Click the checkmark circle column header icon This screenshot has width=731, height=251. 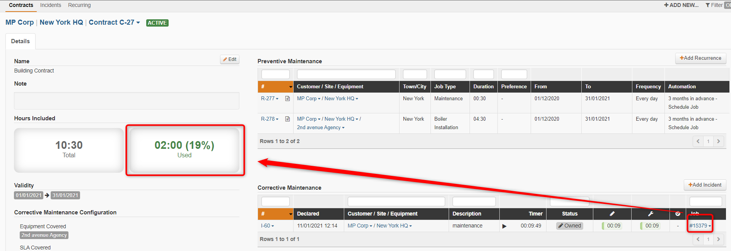pyautogui.click(x=678, y=214)
